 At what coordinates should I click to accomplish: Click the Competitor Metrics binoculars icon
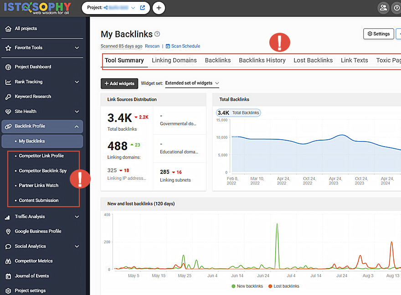click(8, 261)
